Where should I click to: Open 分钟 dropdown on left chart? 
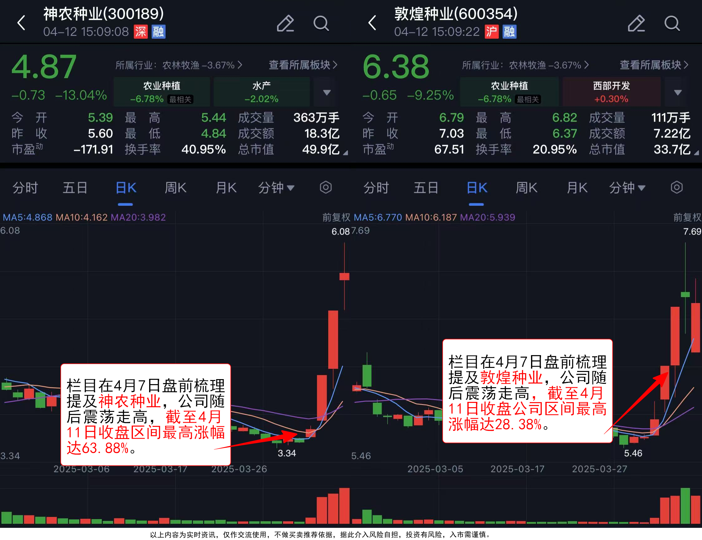coord(276,188)
